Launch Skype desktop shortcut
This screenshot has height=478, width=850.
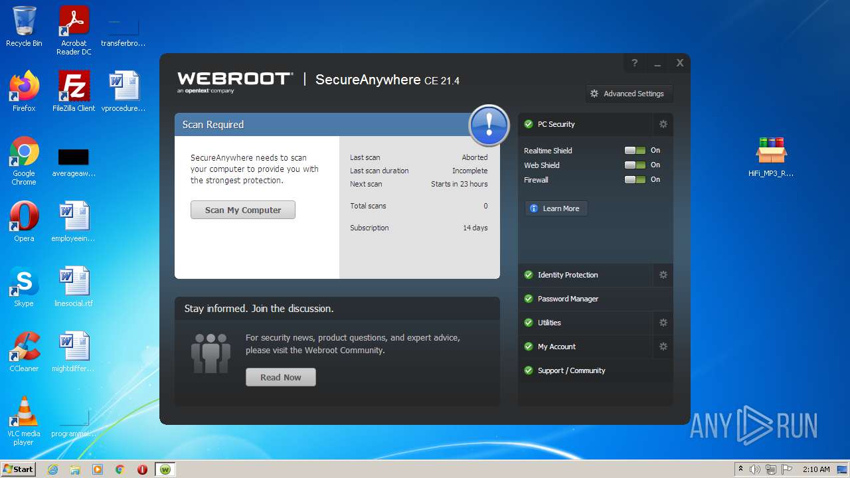pyautogui.click(x=24, y=287)
